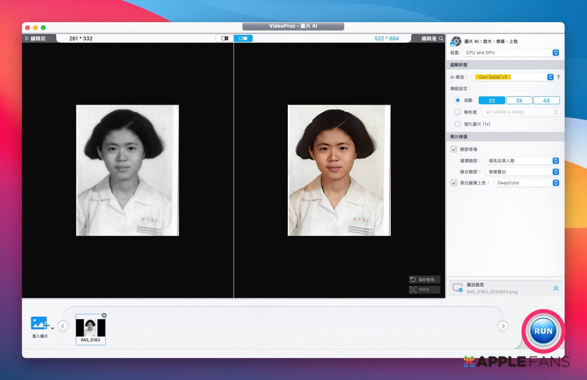The width and height of the screenshot is (587, 380).
Task: Expand the 匯出設定 export settings panel
Action: click(556, 288)
